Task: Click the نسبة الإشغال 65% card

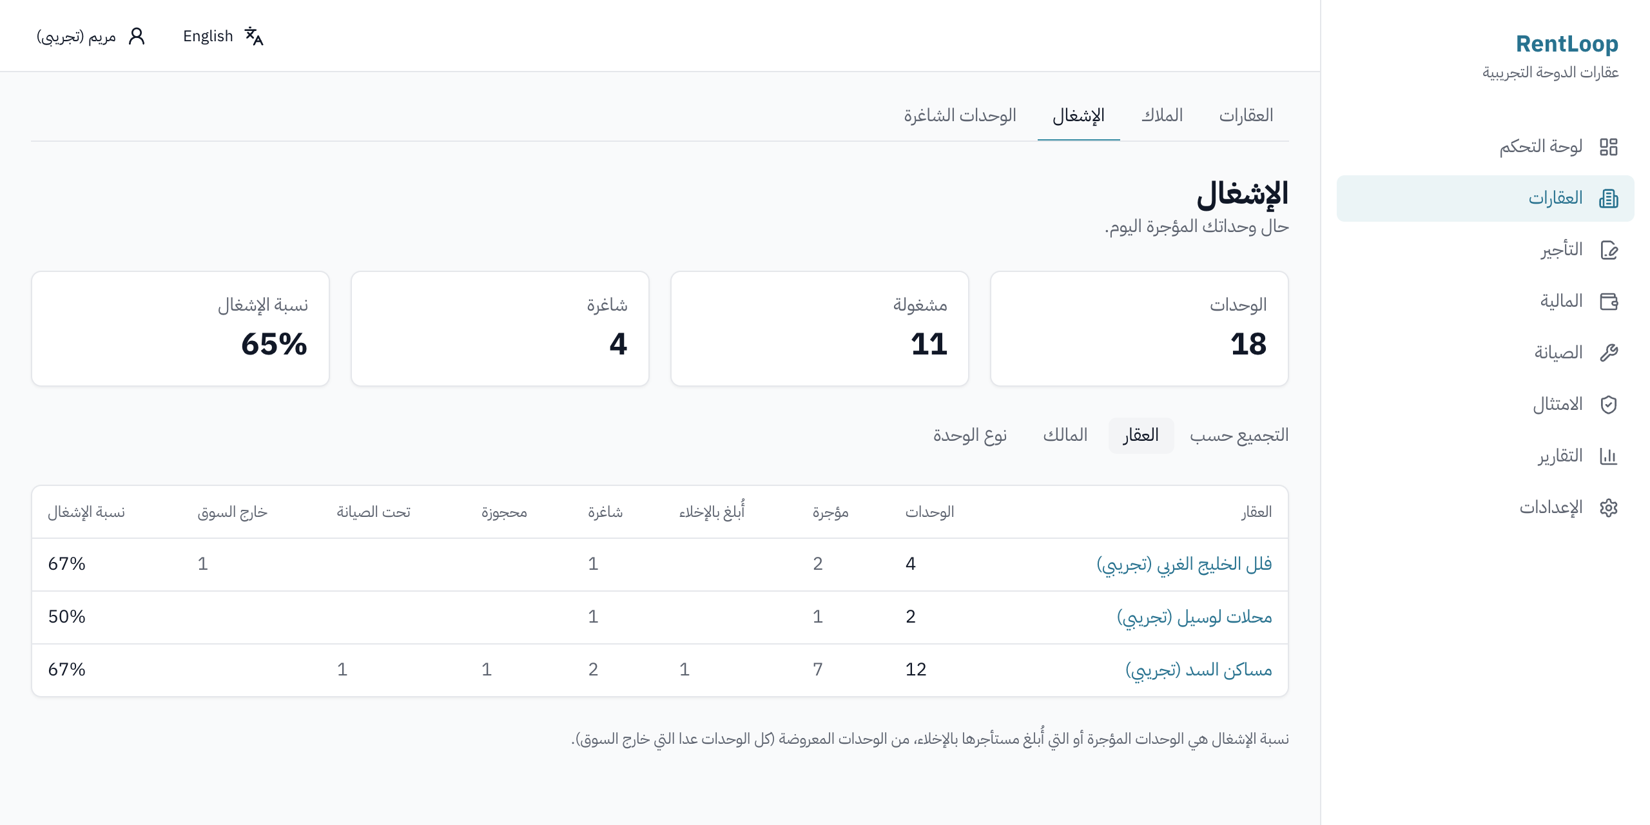Action: [x=180, y=329]
